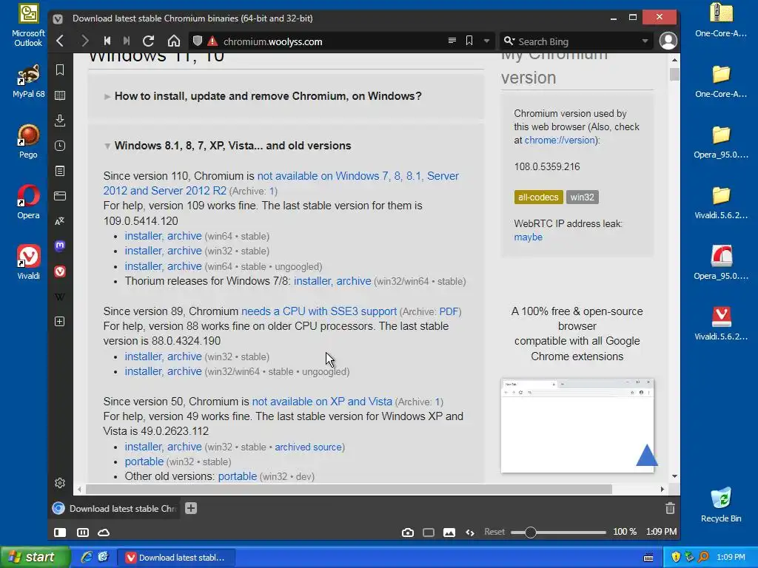Click the rewind history button
This screenshot has height=568, width=758.
coord(107,41)
